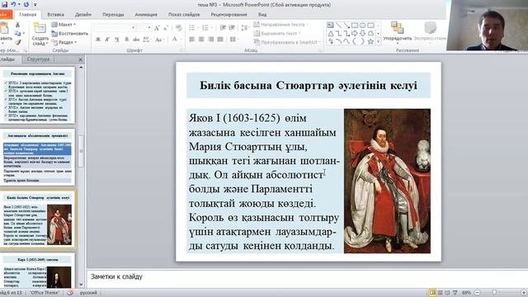Switch to Slide Sorter view in status bar
The height and width of the screenshot is (297, 528).
440,293
